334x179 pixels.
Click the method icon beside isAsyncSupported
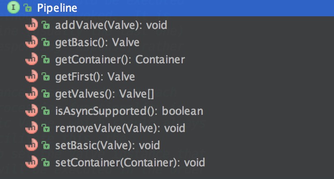click(32, 110)
